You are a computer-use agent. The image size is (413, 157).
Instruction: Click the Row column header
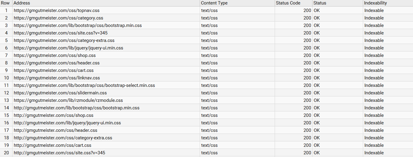tap(5, 3)
